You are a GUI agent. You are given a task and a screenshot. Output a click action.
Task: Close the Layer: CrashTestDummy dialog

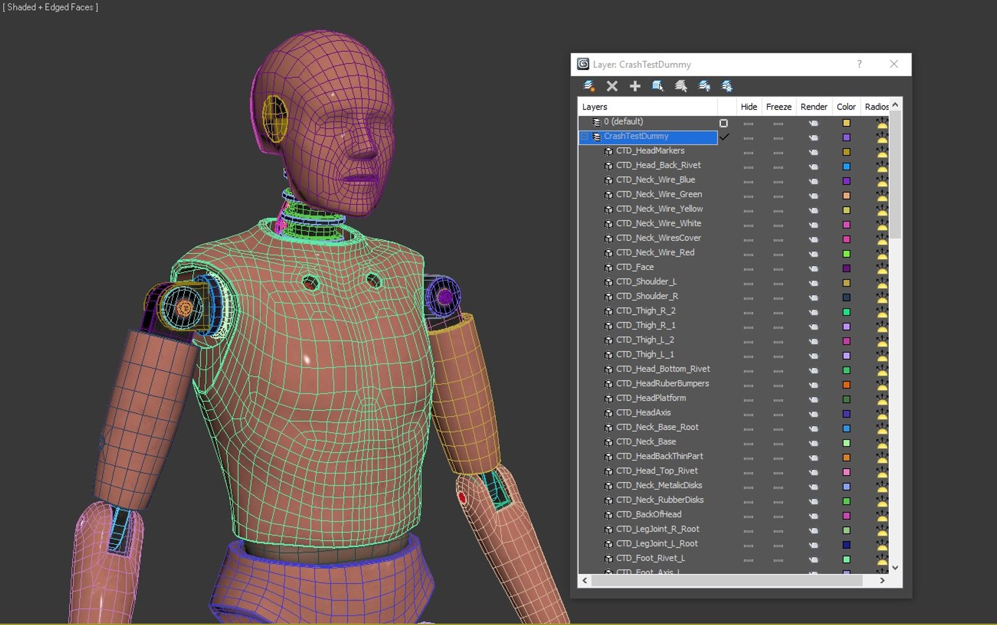894,64
